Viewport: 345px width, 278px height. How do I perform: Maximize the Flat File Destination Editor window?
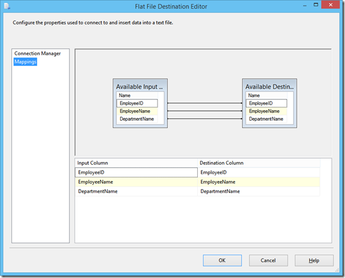pos(316,5)
